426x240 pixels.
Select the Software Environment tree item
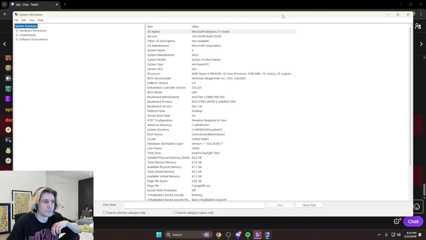click(x=33, y=39)
